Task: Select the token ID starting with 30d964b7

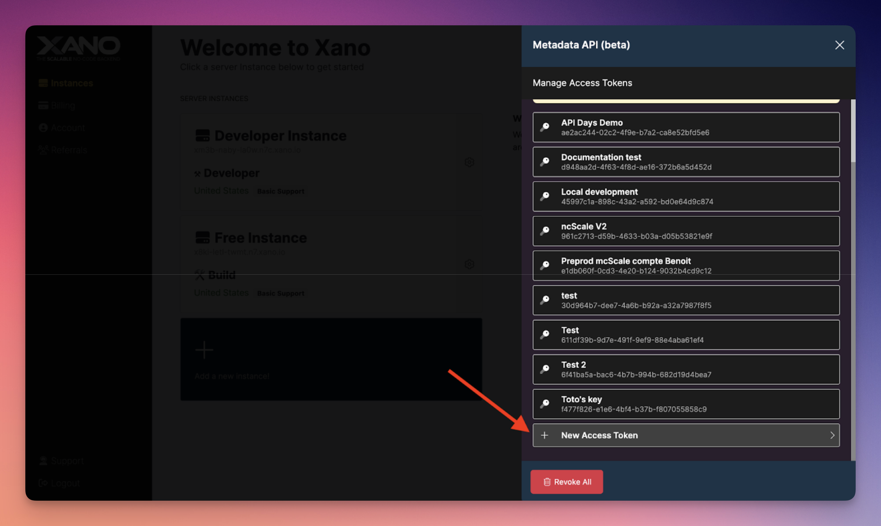Action: [x=636, y=305]
